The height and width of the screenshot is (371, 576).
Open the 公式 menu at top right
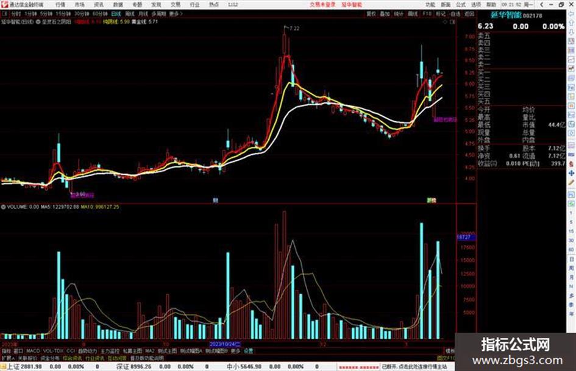(461, 5)
